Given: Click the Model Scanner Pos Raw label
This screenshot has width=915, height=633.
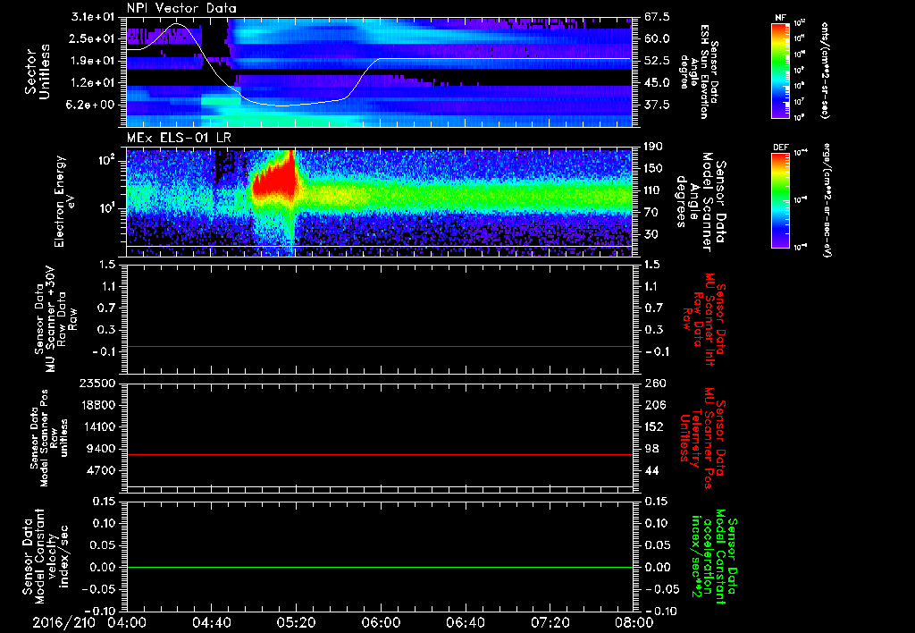Looking at the screenshot, I should click(x=50, y=437).
